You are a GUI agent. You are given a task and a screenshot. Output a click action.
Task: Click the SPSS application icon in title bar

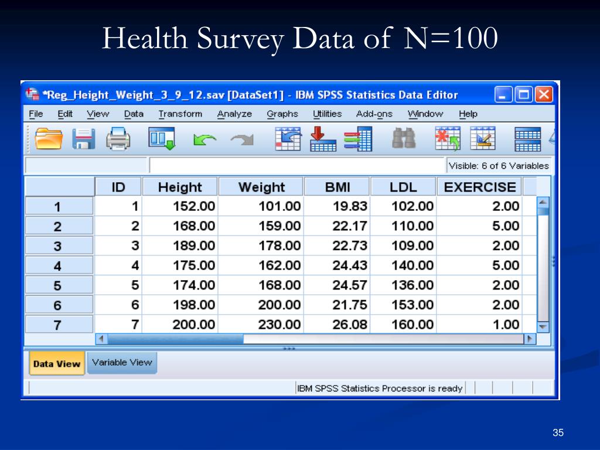click(32, 94)
